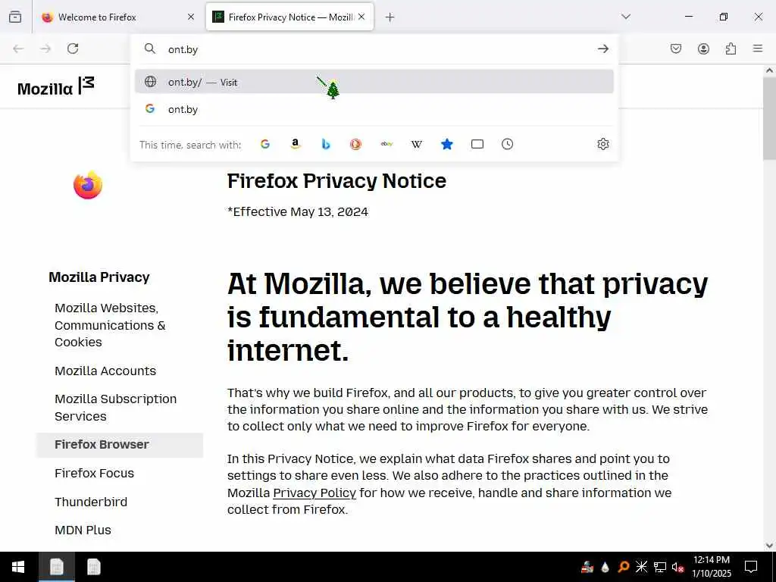Open a new tab with plus
The image size is (776, 582).
coord(390,17)
